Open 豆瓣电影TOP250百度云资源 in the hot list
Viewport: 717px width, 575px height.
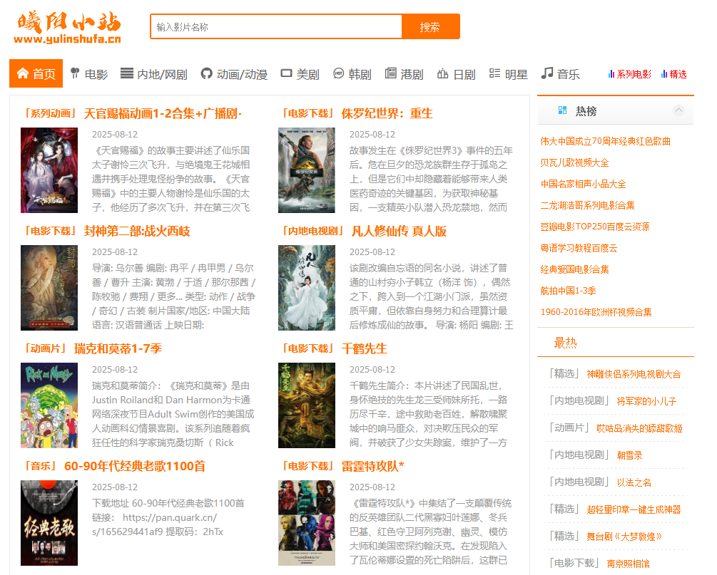click(595, 227)
